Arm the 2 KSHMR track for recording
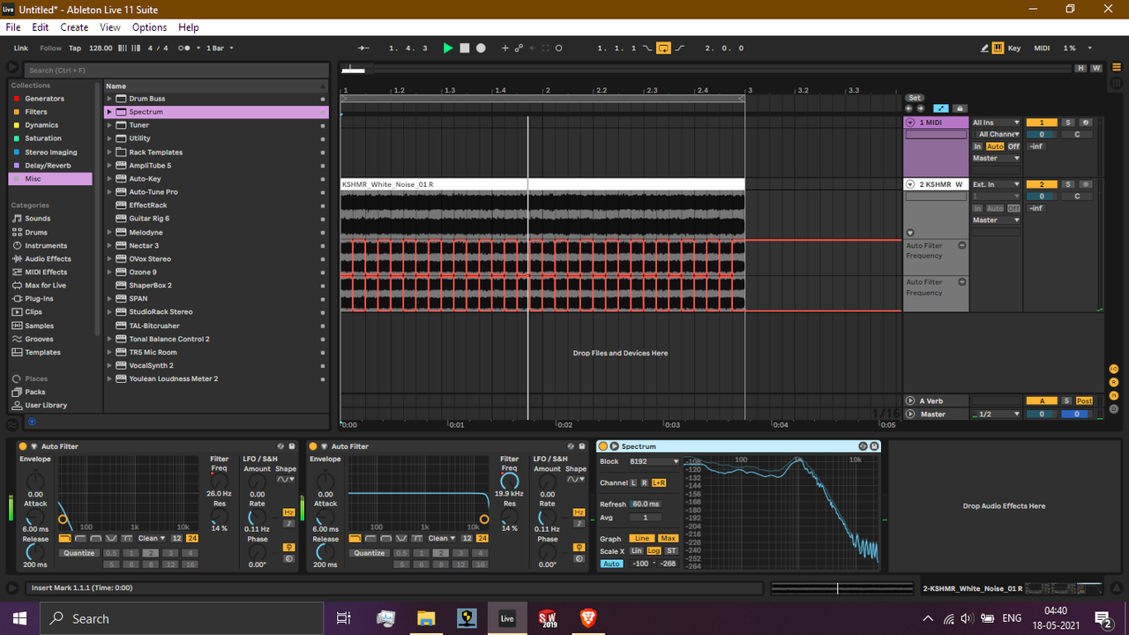The image size is (1129, 635). point(1086,184)
